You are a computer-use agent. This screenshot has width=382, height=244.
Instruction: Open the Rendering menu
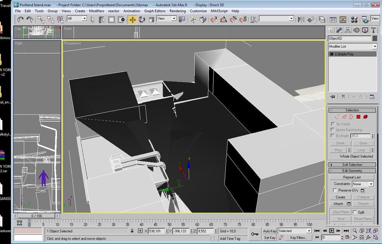point(178,11)
